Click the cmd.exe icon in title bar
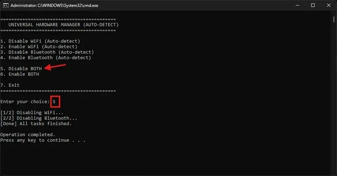337x176 pixels. [6, 5]
